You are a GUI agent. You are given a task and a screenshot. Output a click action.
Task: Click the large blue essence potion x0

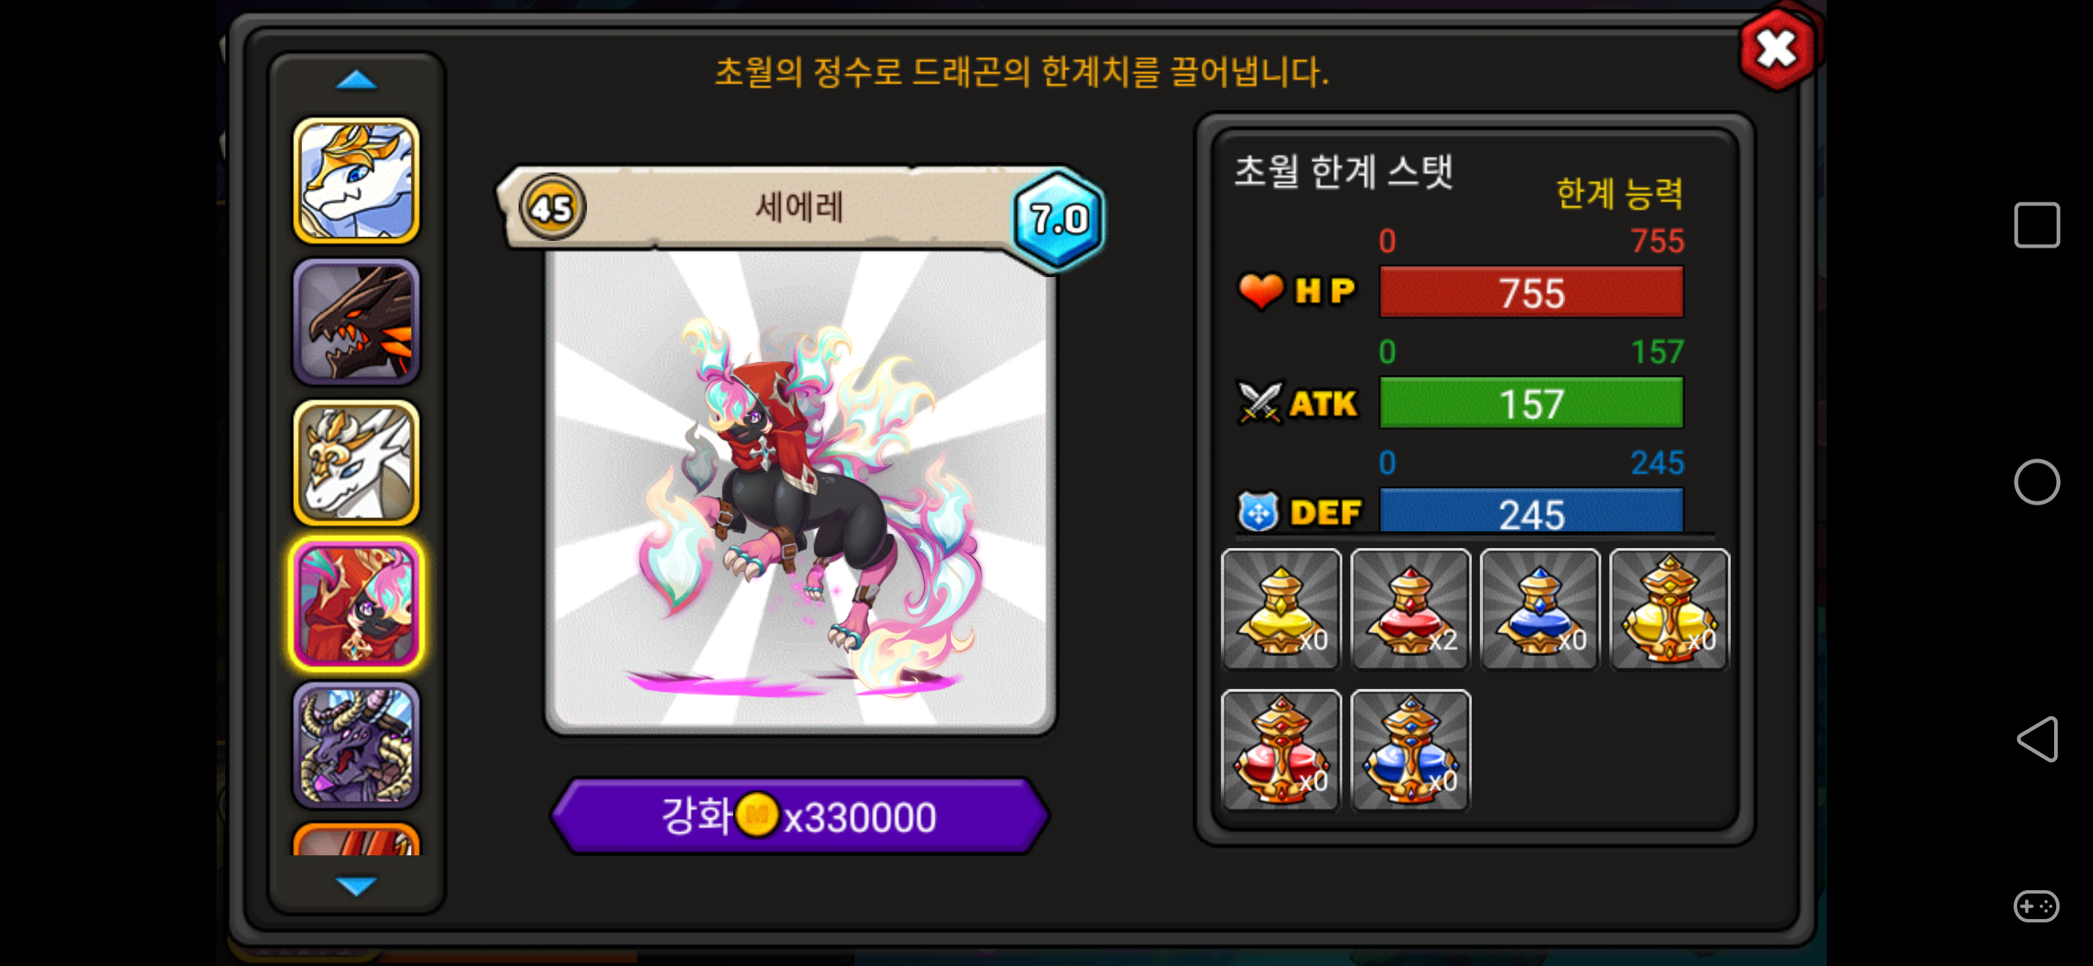pyautogui.click(x=1409, y=750)
